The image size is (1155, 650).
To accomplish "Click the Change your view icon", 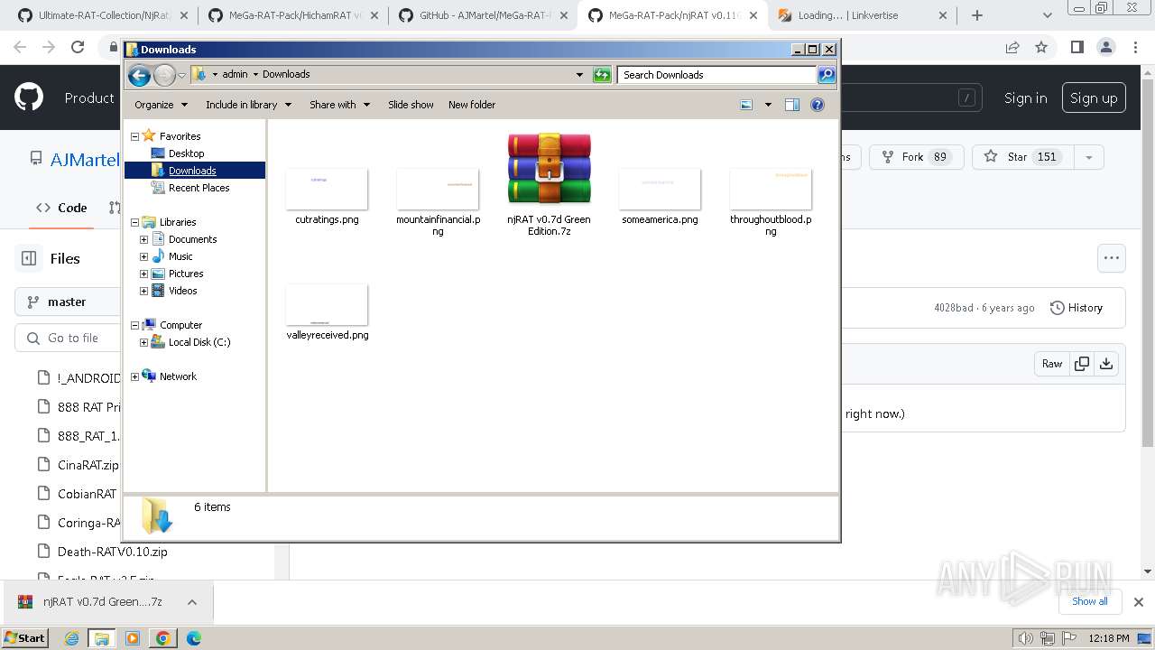I will click(746, 105).
